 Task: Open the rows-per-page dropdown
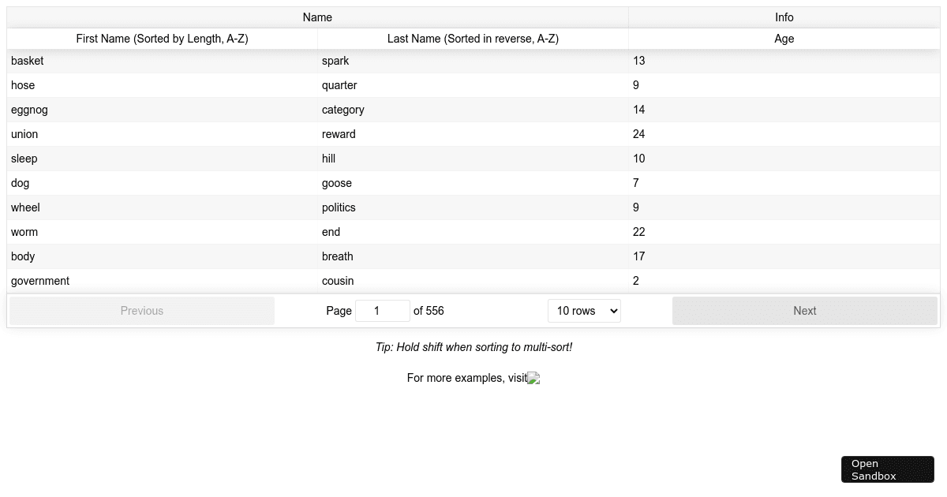(584, 310)
